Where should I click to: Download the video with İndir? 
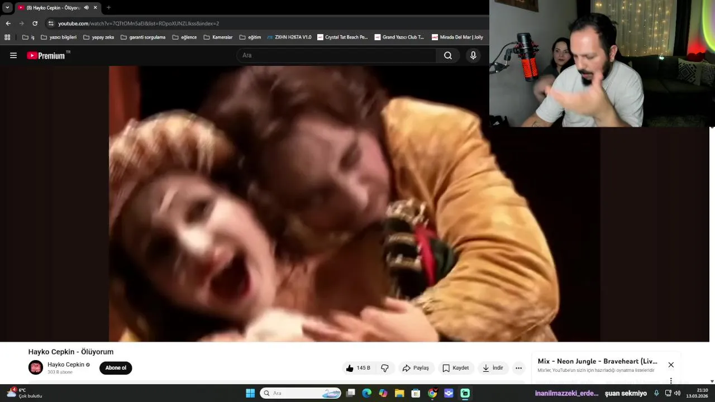coord(493,368)
